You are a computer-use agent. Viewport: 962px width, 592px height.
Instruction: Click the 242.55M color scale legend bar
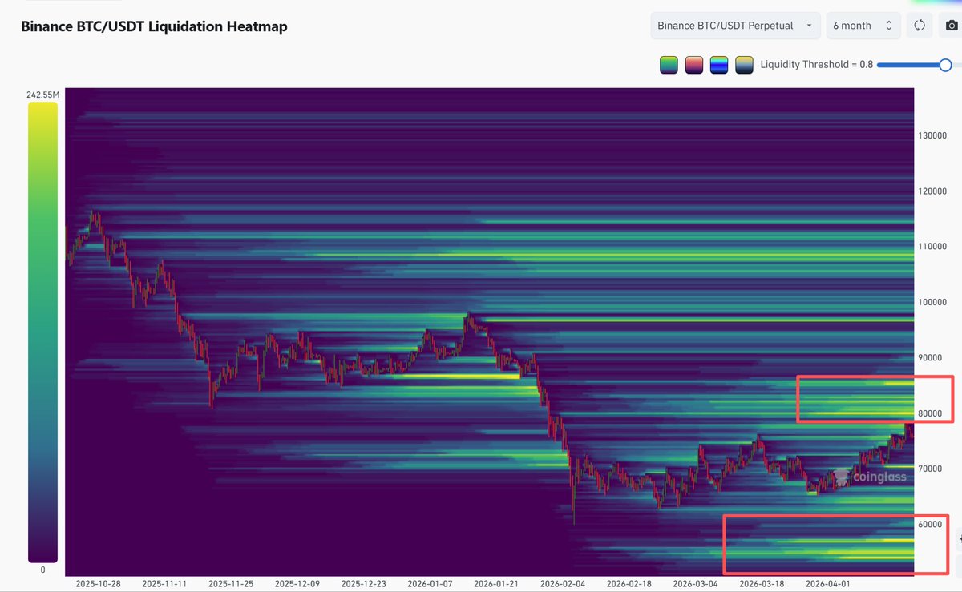click(x=42, y=332)
